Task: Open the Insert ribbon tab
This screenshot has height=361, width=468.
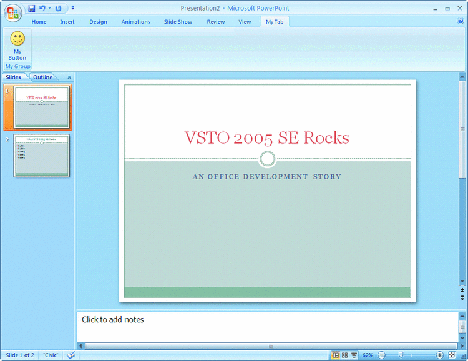Action: coord(67,22)
